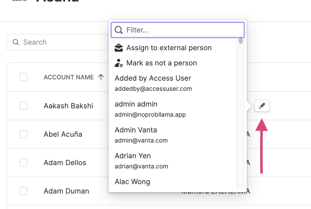Check the box for Aakash Bakshi
This screenshot has height=209, width=311.
click(x=23, y=106)
